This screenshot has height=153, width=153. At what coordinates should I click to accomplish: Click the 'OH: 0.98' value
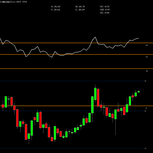point(105,10)
